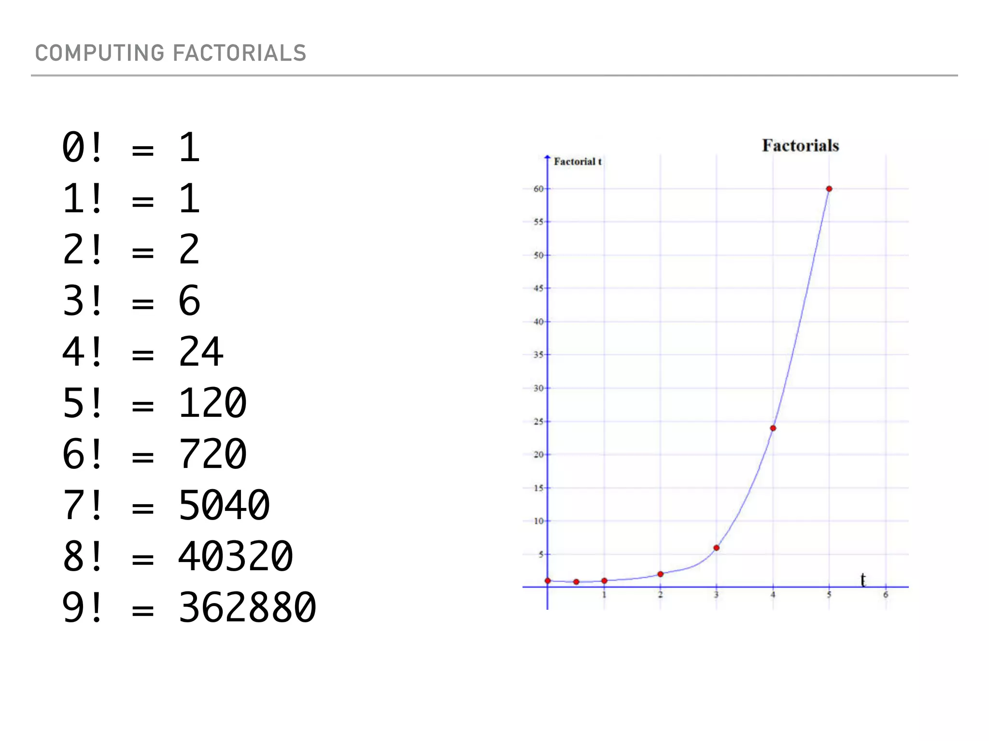The image size is (989, 741).
Task: Click the x-axis tick label '5'
Action: point(829,595)
